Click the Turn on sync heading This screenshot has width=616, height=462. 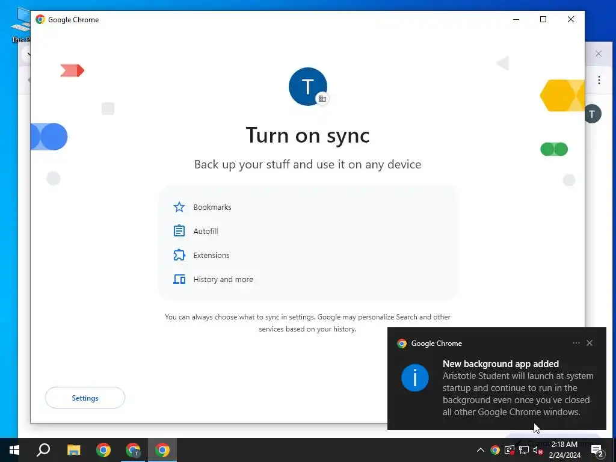coord(307,135)
